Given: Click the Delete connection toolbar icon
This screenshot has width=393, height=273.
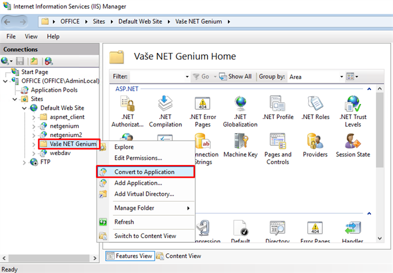Looking at the screenshot, I should (x=48, y=61).
